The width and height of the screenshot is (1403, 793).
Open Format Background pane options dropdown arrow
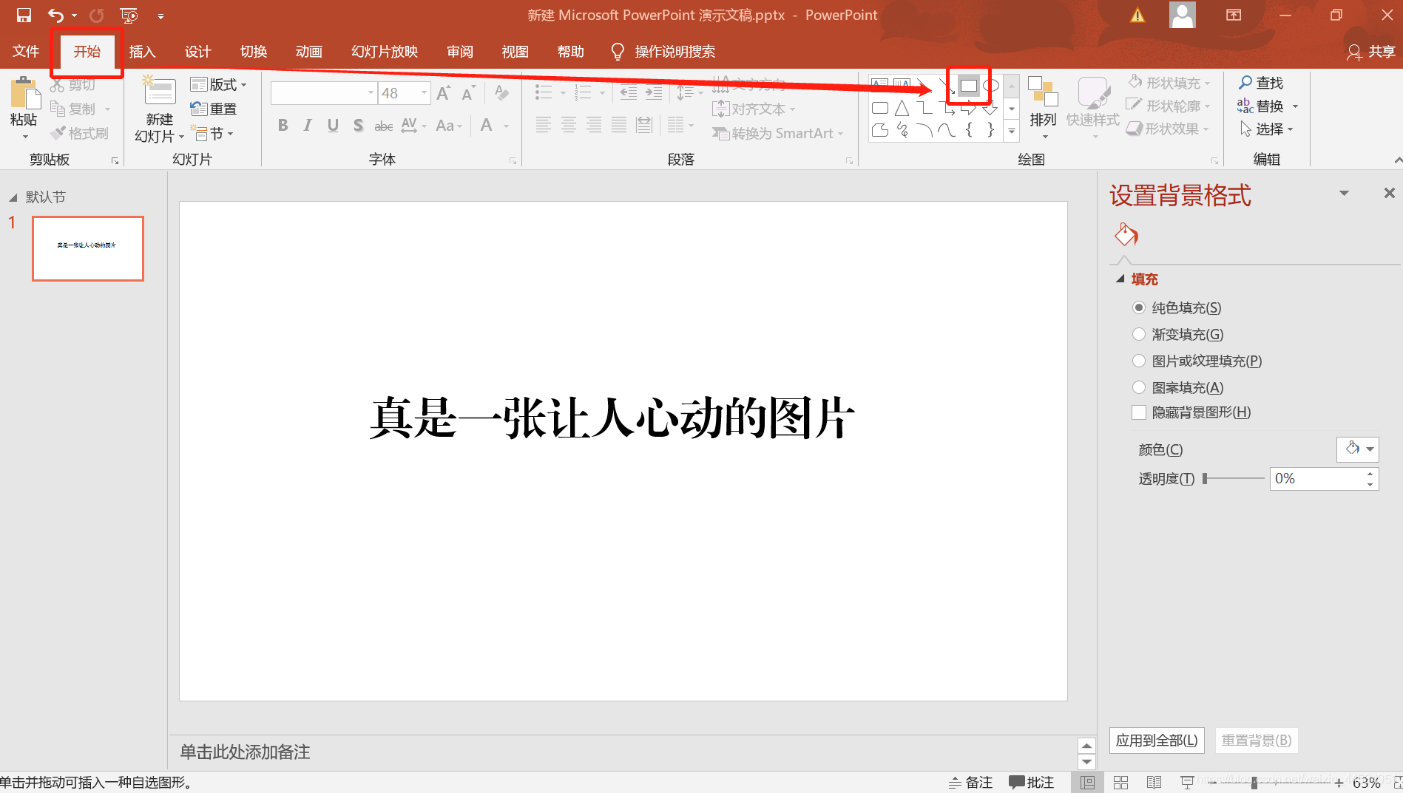coord(1344,194)
